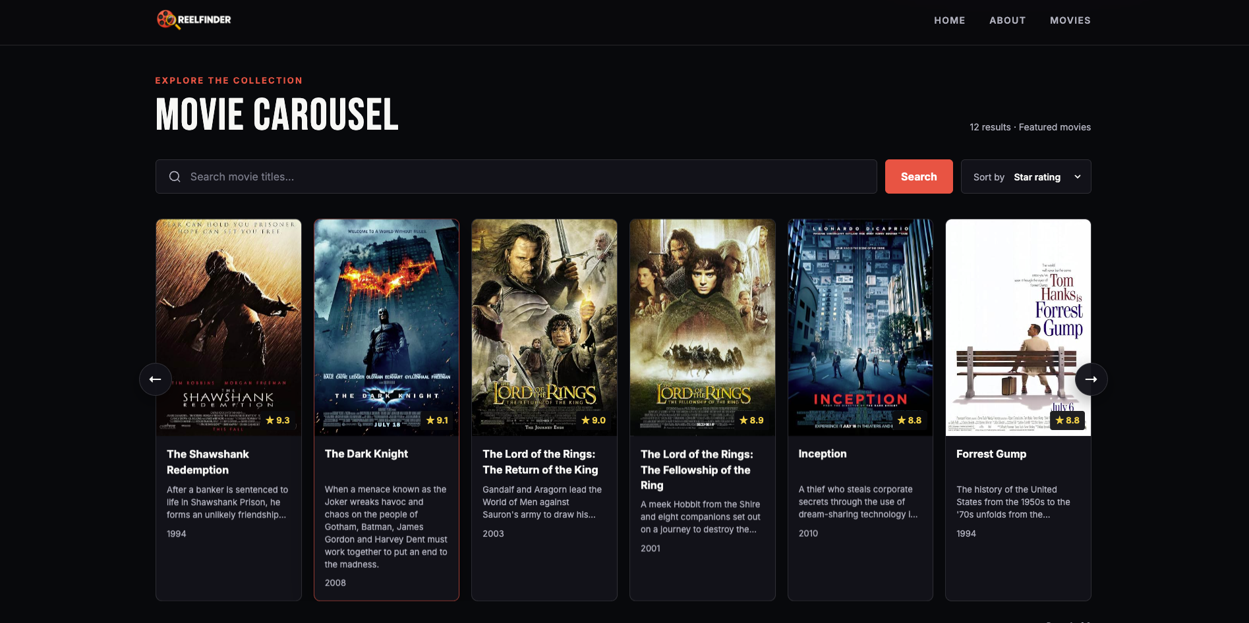Open the Inception poster
The height and width of the screenshot is (623, 1249).
(860, 327)
